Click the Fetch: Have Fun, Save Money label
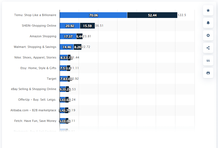The image size is (218, 148). point(35,121)
